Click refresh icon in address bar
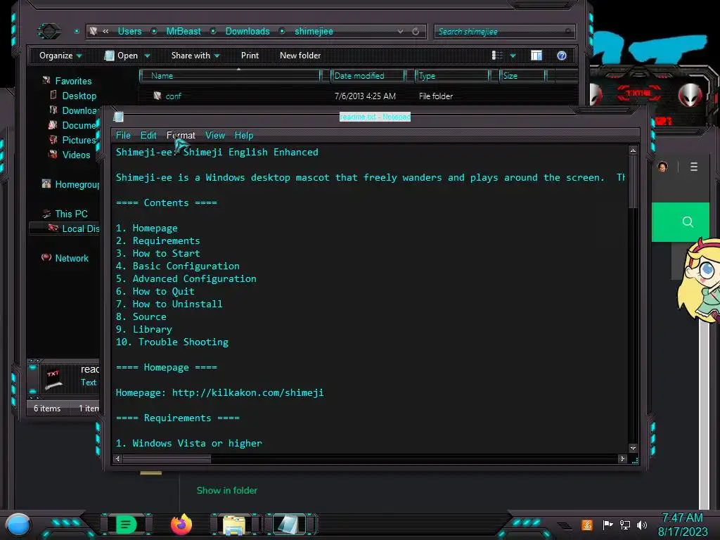 [416, 31]
